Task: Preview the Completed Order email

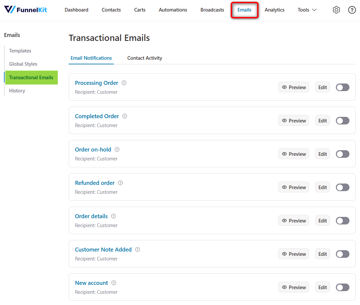Action: 294,120
